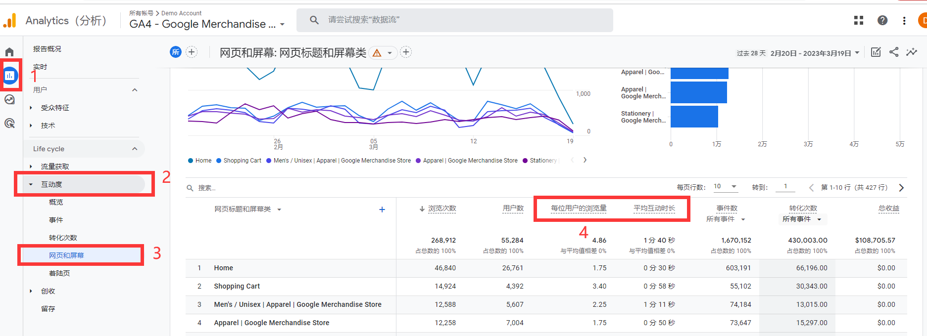The image size is (927, 336).
Task: Open the Help question mark icon
Action: 882,20
